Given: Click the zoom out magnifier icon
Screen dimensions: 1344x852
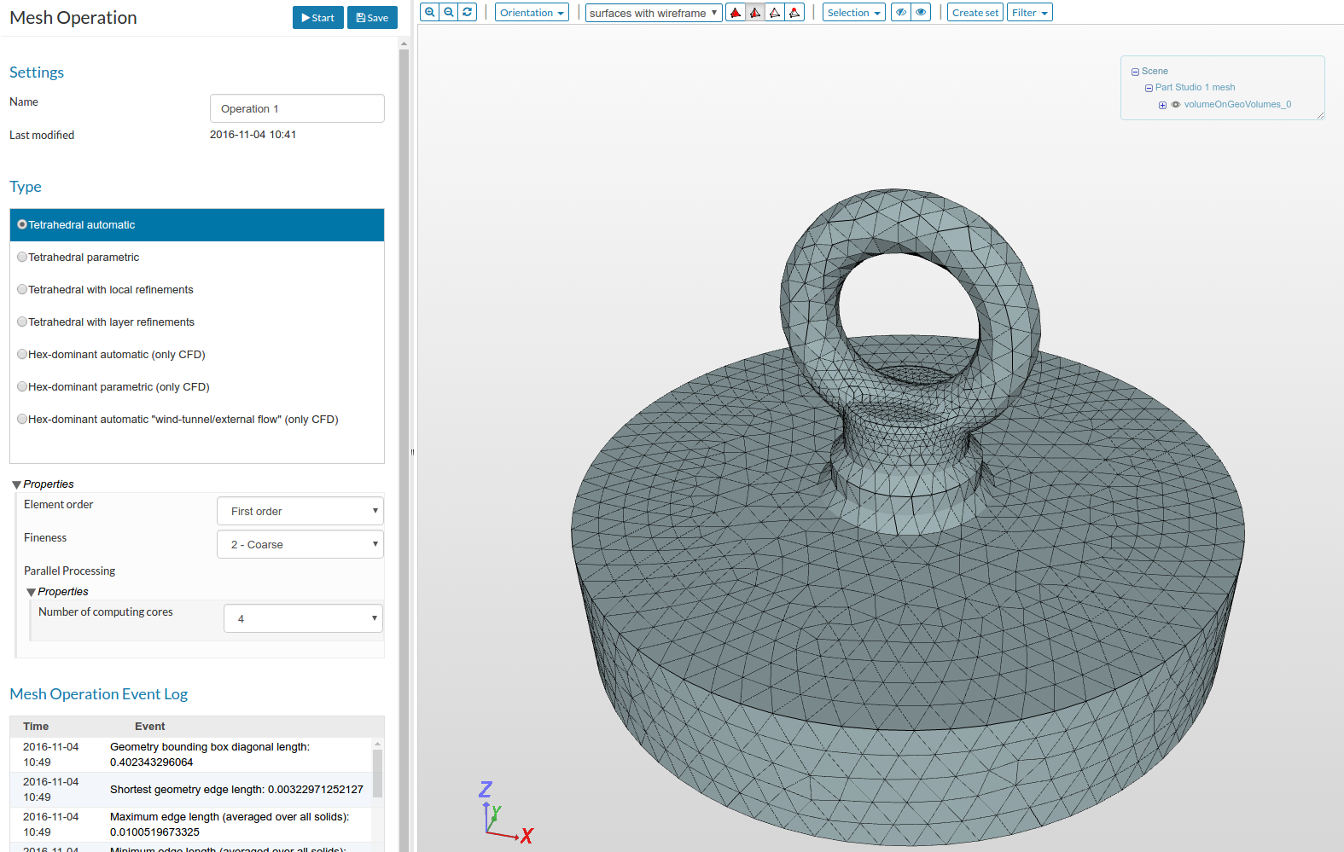Looking at the screenshot, I should pyautogui.click(x=449, y=12).
